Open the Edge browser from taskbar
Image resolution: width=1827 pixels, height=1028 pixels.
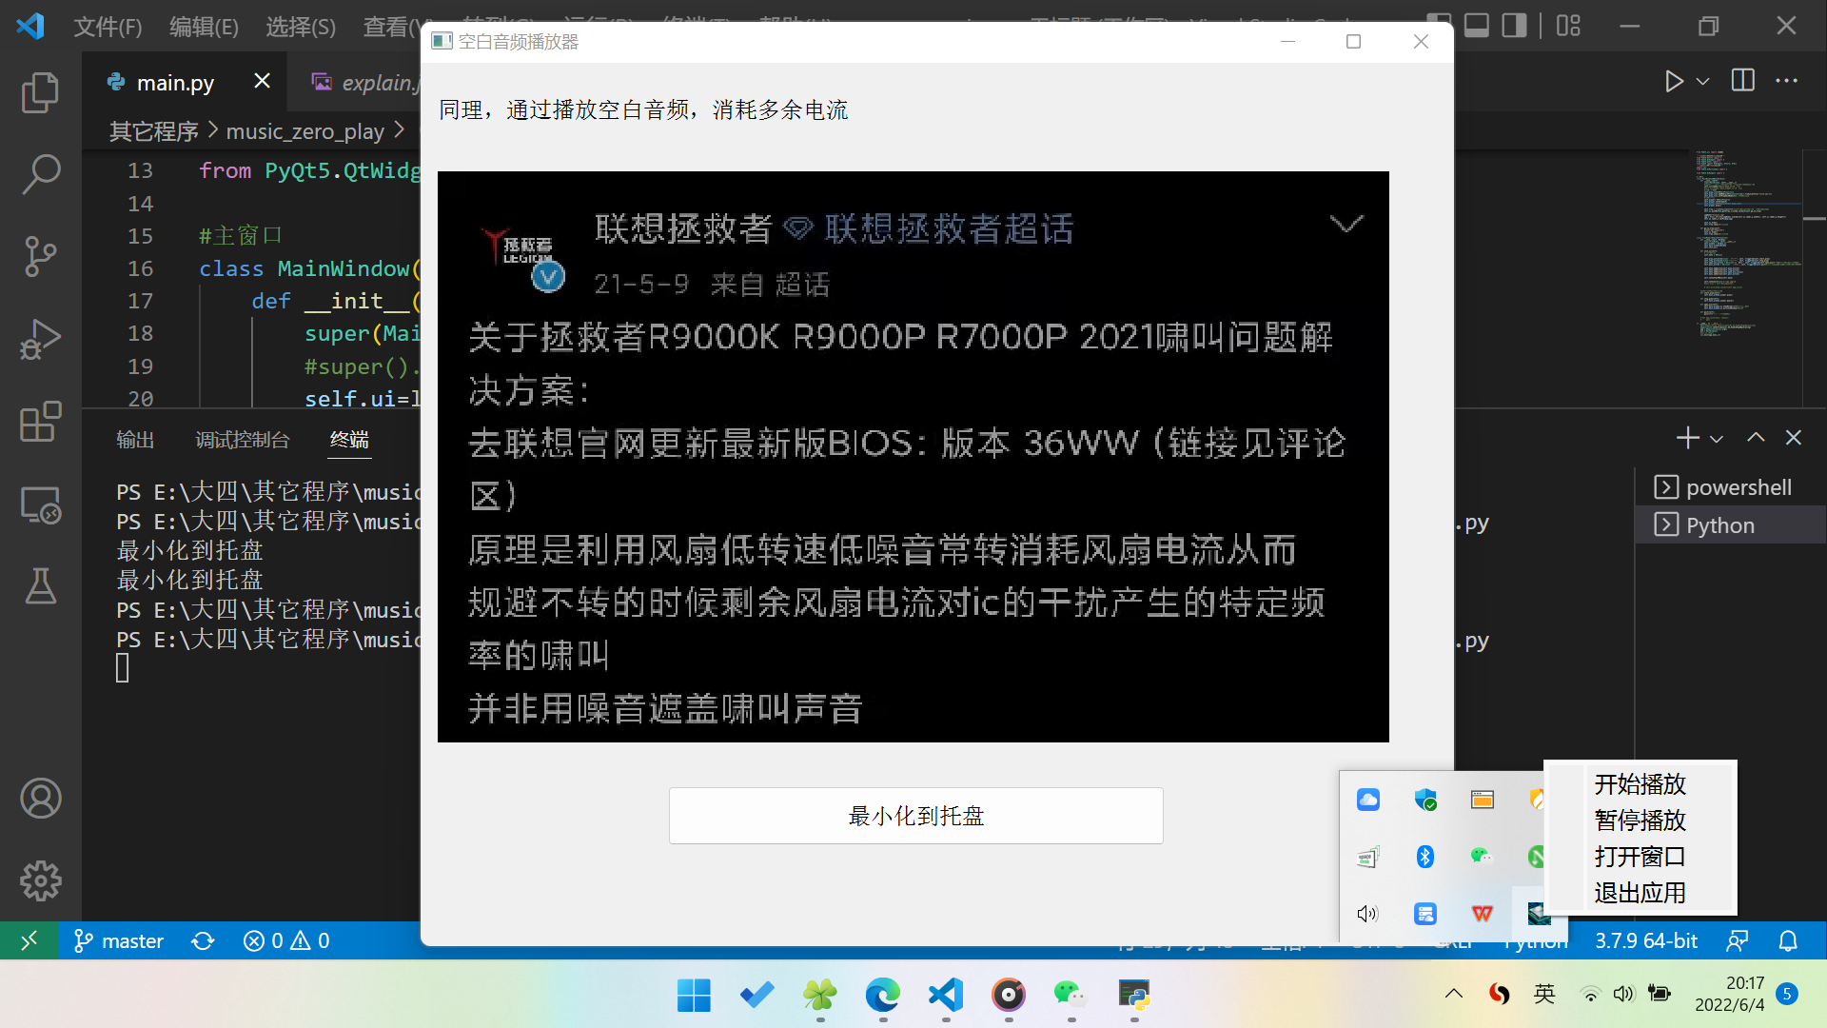(882, 996)
